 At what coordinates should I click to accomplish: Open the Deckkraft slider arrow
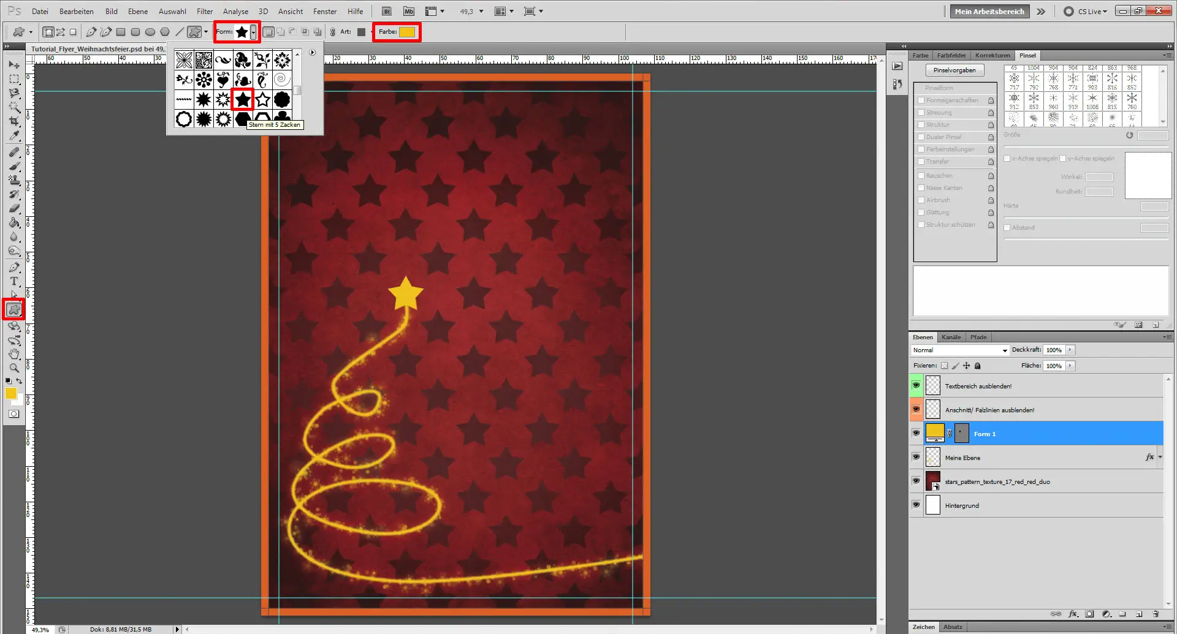click(1070, 350)
